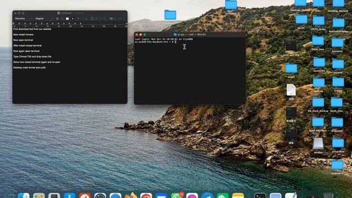Screen dimensions: 352x198
Task: Select the 'info' folder on desktop
Action: click(318, 3)
